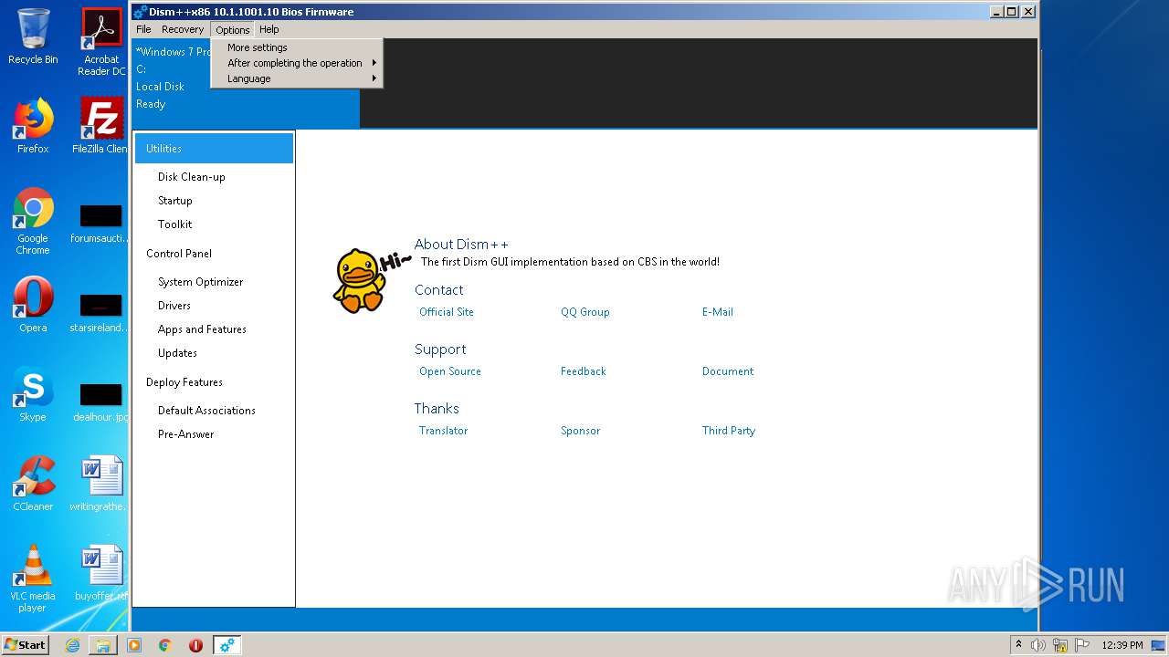Open the Feedback link
Screen dimensions: 1169x657
(583, 371)
